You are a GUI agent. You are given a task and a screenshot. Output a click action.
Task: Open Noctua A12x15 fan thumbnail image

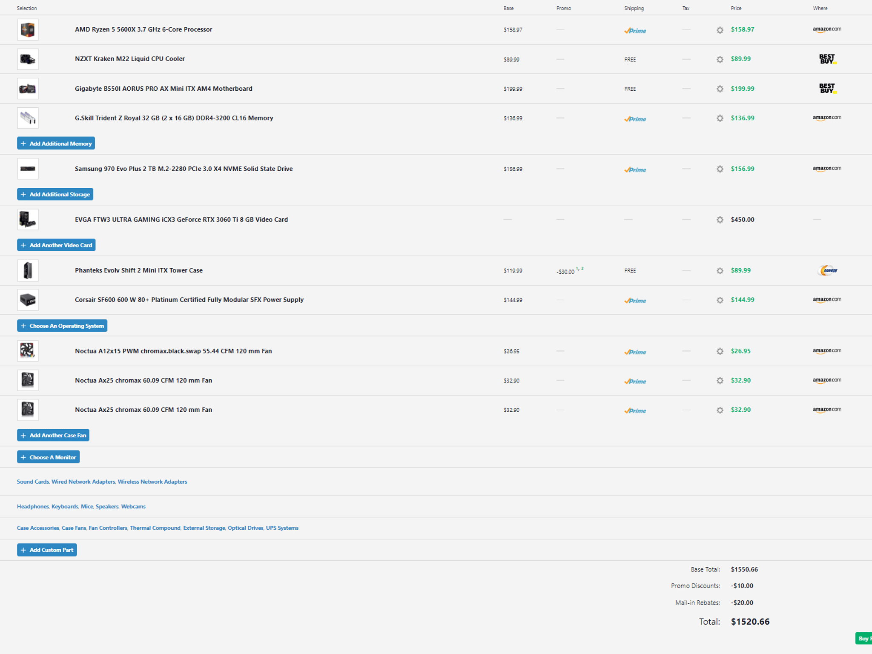[x=28, y=351]
